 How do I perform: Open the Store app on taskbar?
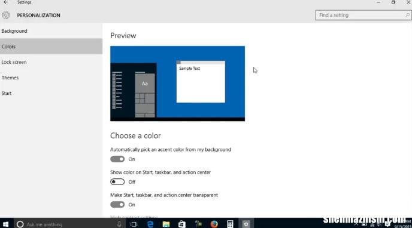pyautogui.click(x=182, y=224)
